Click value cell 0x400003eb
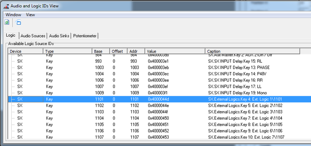The width and height of the screenshot is (311, 146). (x=158, y=68)
